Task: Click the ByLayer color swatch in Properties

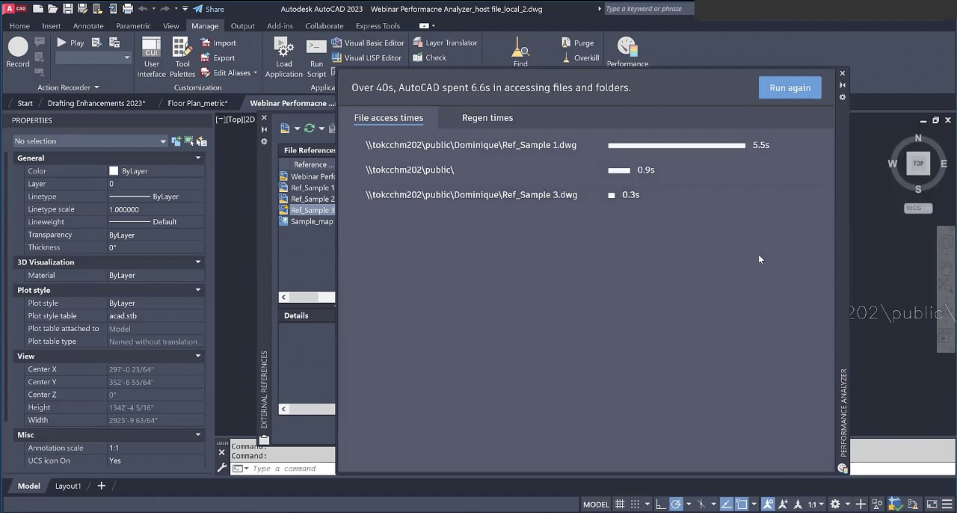Action: [x=113, y=171]
